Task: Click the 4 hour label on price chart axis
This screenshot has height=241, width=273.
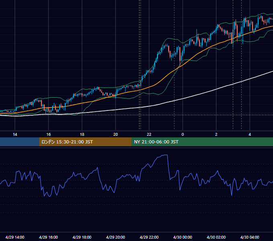Action: coord(250,135)
